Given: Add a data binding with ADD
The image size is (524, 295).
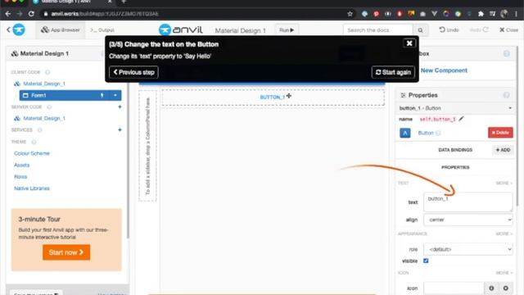Looking at the screenshot, I should [503, 150].
